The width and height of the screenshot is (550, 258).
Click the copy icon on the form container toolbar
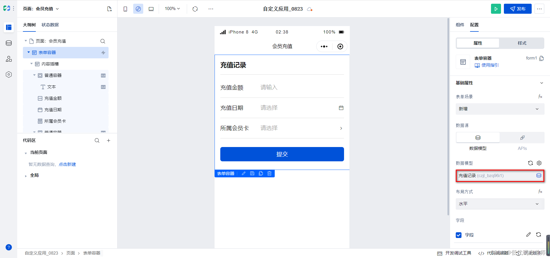[261, 173]
